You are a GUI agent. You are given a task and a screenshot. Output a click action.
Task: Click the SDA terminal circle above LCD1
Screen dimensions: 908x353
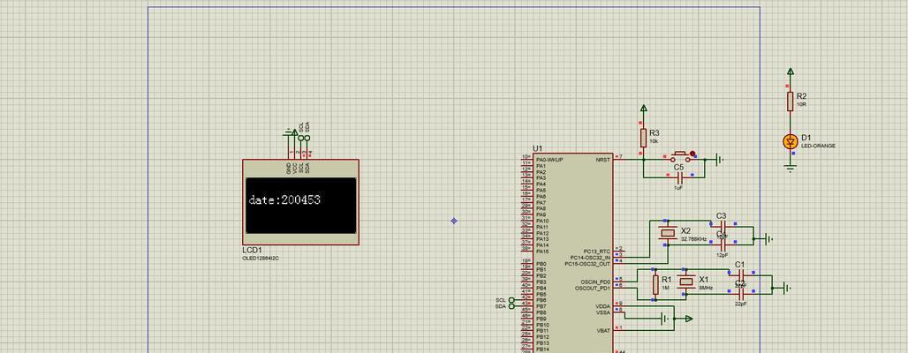[x=306, y=138]
